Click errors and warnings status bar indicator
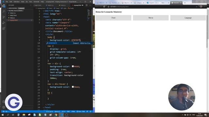 coord(6,111)
